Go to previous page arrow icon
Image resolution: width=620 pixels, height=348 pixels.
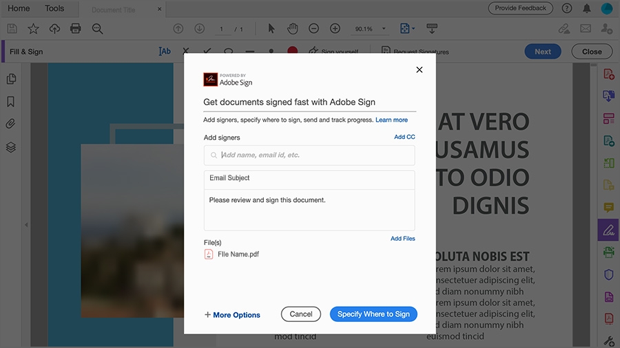point(178,28)
